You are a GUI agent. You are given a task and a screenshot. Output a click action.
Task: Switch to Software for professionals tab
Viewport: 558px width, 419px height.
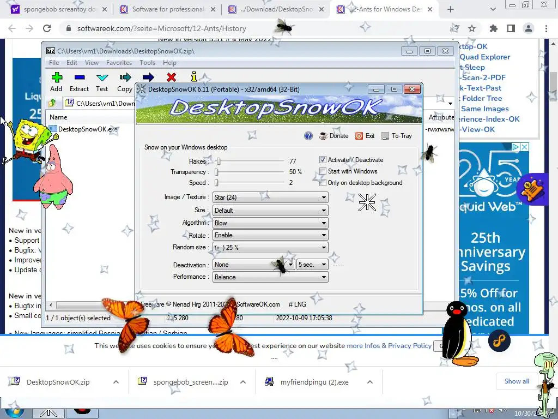tap(167, 9)
